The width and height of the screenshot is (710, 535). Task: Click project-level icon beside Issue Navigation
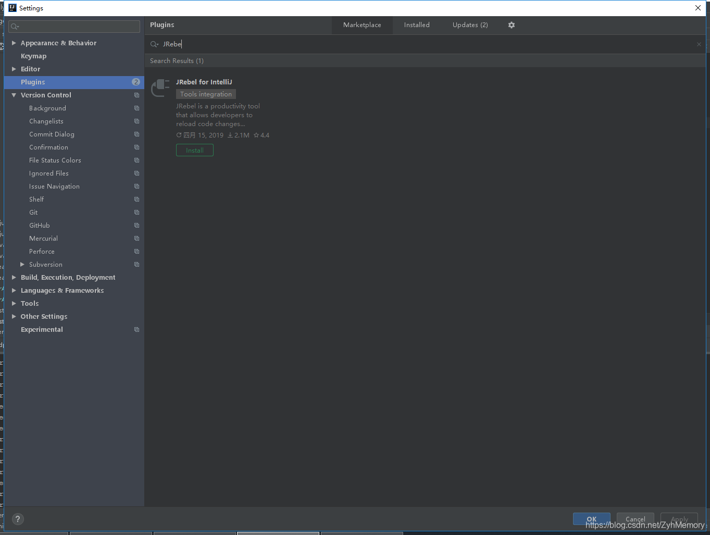pos(136,186)
